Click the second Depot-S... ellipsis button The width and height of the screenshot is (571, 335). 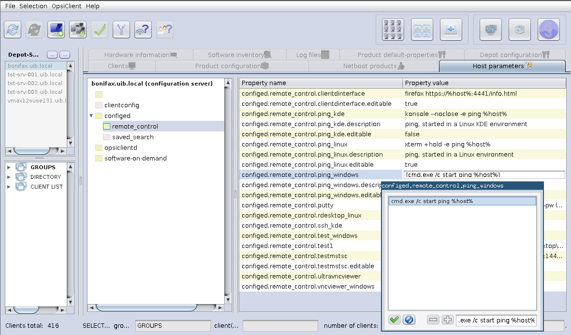65,55
